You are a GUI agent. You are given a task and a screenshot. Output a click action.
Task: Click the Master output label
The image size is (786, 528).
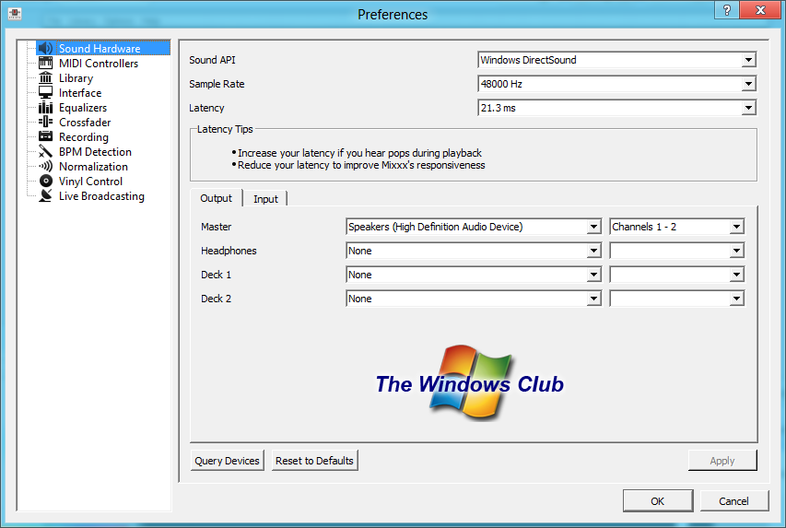point(216,227)
